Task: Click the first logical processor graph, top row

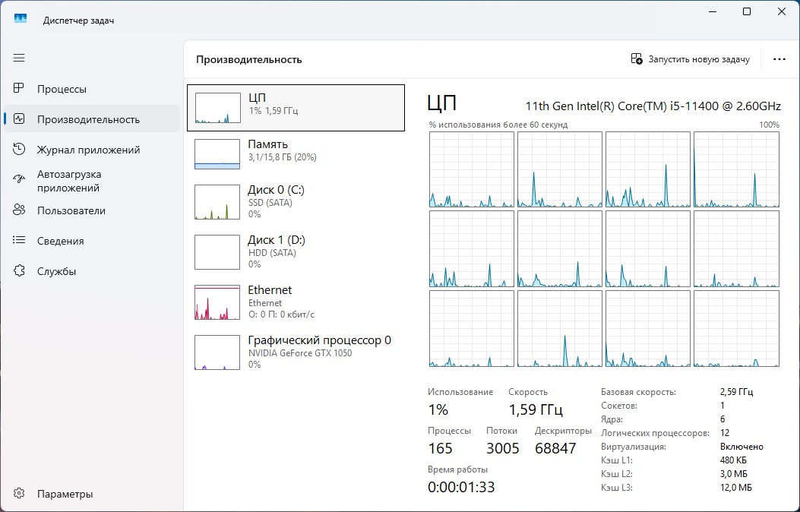Action: click(x=472, y=169)
